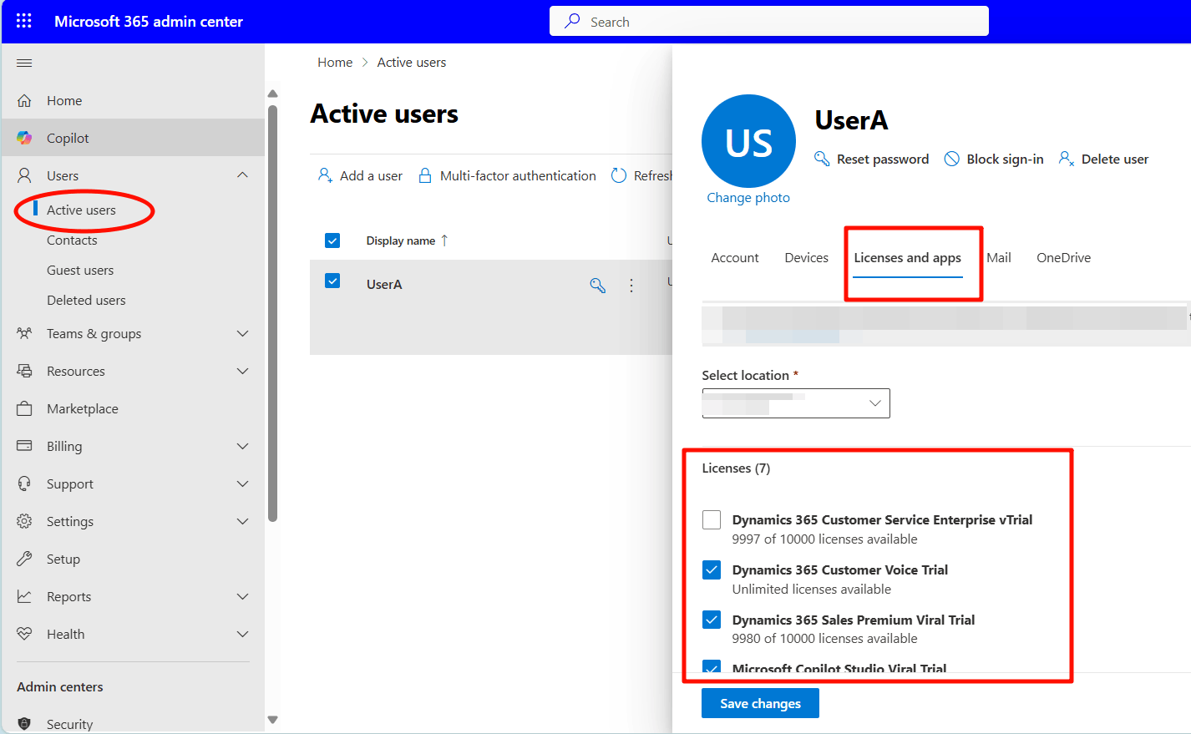Click the Display name sort arrow

pyautogui.click(x=444, y=240)
